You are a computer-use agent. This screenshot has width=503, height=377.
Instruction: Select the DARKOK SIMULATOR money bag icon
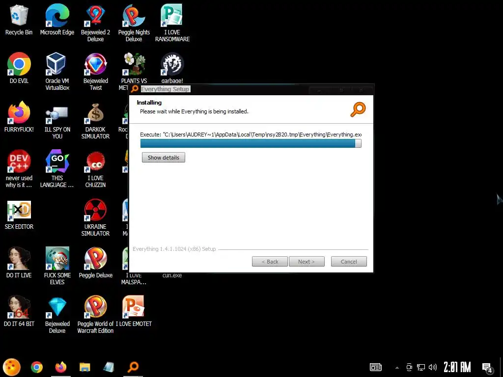point(95,112)
